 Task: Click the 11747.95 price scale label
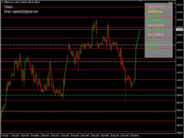coord(180,12)
